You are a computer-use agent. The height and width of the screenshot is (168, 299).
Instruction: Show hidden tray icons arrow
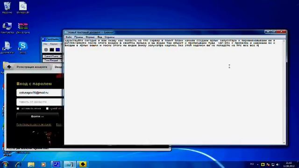[257, 164]
